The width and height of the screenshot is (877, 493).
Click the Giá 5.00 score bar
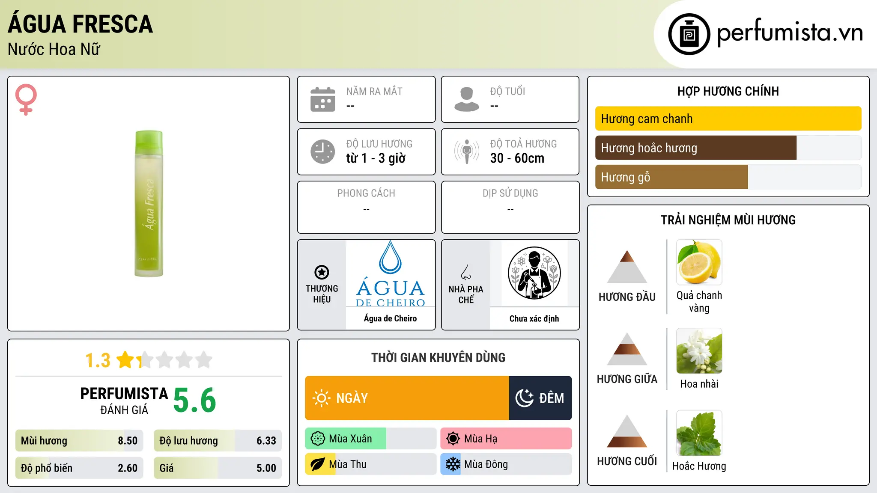coord(218,468)
